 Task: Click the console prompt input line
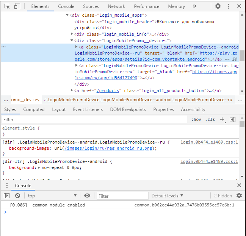pyautogui.click(x=123, y=212)
